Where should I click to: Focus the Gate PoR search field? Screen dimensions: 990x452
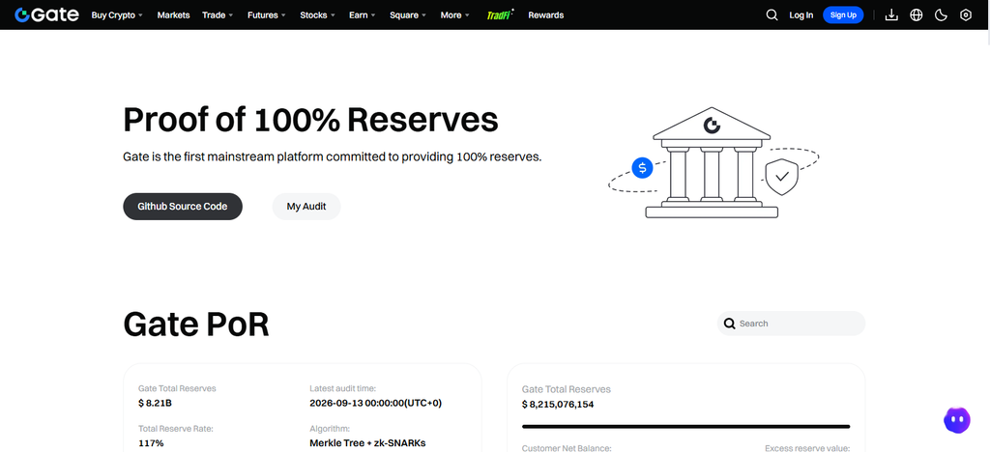(791, 324)
